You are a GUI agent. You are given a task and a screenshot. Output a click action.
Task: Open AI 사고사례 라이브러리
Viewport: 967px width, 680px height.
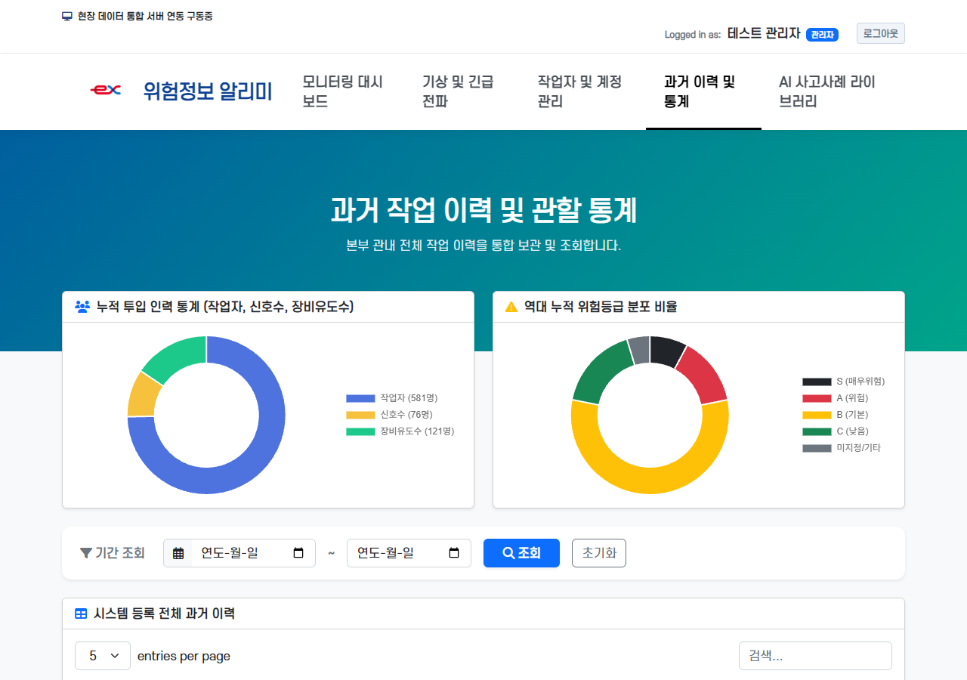click(828, 91)
